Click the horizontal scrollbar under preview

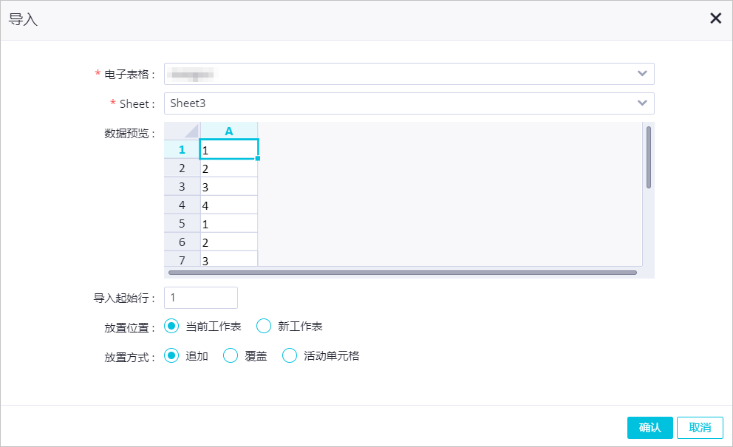tap(402, 273)
